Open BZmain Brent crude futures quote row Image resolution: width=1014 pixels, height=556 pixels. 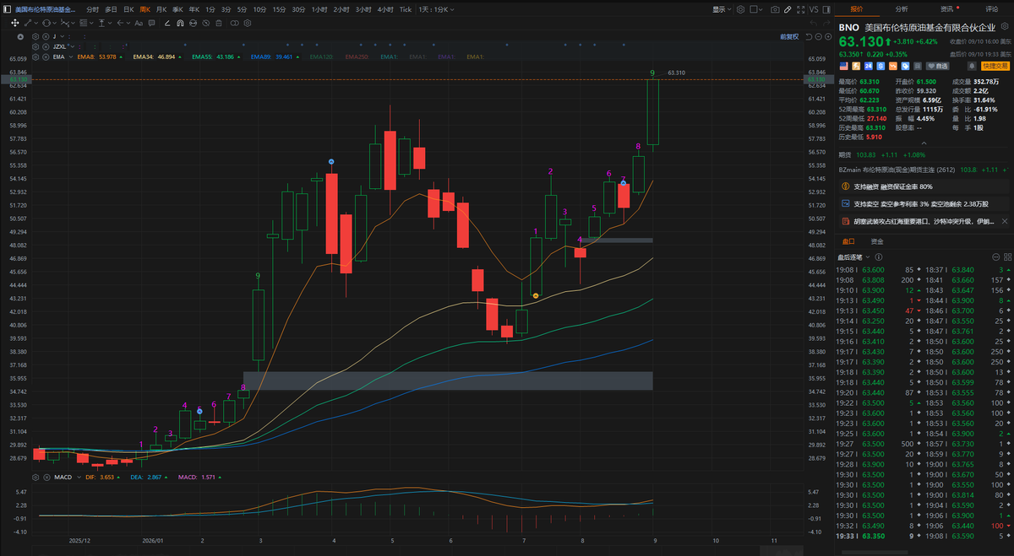(x=924, y=170)
